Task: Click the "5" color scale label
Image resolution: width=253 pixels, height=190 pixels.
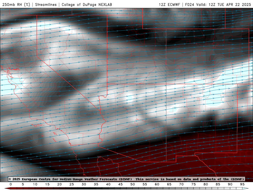Action: tap(23, 184)
